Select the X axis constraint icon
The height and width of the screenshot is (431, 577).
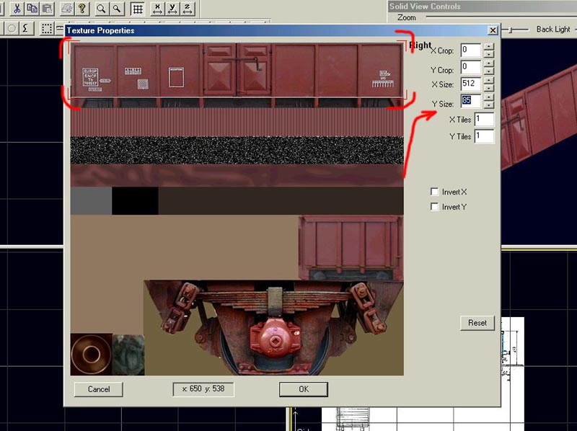157,9
